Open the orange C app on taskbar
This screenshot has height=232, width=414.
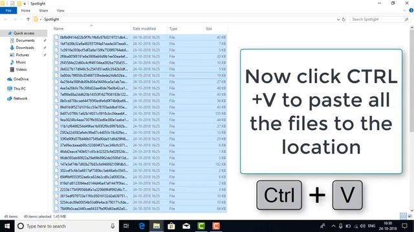click(x=216, y=226)
